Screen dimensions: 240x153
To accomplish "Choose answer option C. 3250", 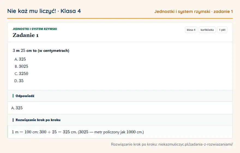I will (x=21, y=74).
